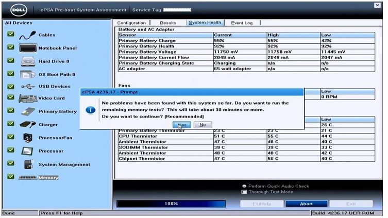Click the Primary Battery Charge row
The height and width of the screenshot is (218, 388).
point(246,41)
